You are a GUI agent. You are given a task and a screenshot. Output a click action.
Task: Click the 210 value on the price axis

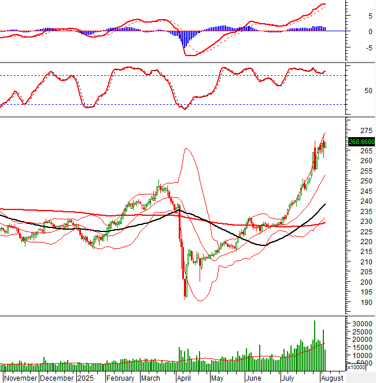367,262
